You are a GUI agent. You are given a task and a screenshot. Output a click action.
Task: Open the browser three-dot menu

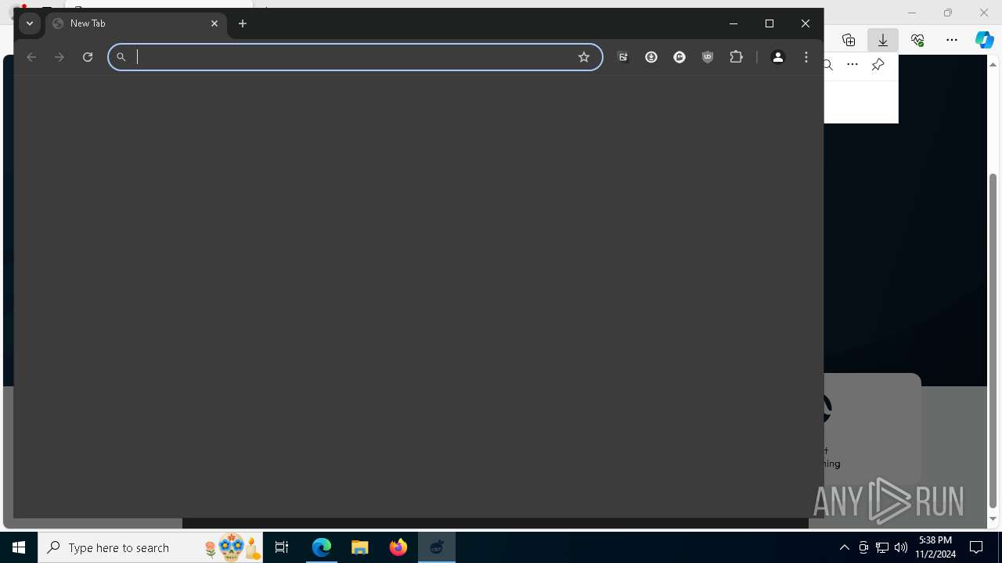[x=806, y=57]
